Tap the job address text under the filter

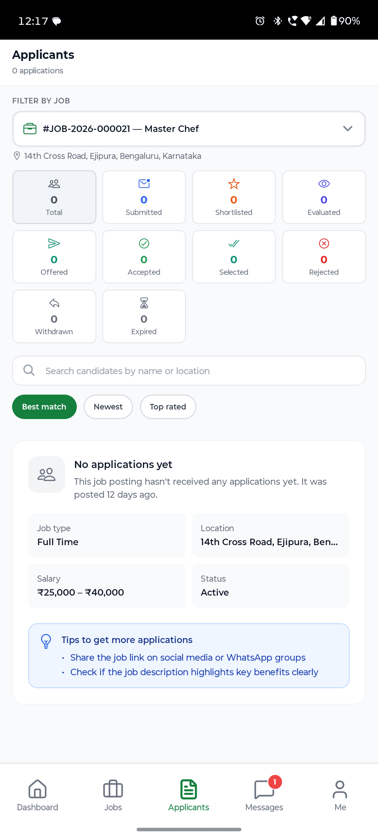pyautogui.click(x=112, y=156)
